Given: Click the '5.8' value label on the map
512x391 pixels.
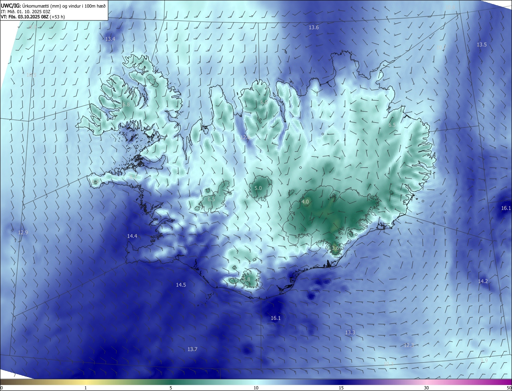Looking at the screenshot, I should (x=246, y=279).
